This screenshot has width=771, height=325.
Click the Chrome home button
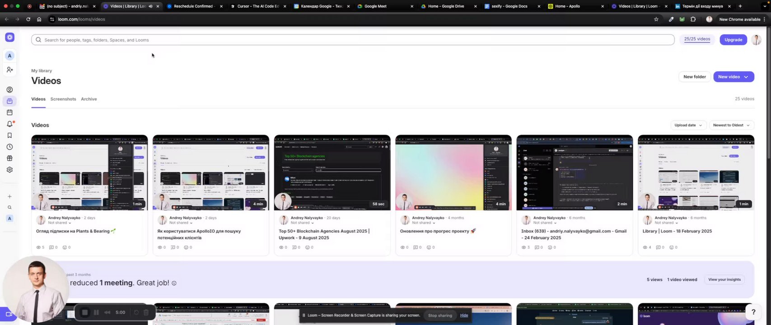click(39, 19)
